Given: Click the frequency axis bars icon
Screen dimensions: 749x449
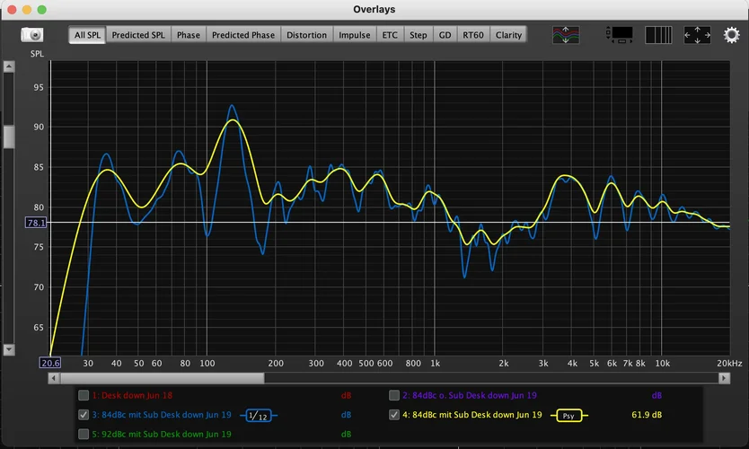Looking at the screenshot, I should pos(658,35).
